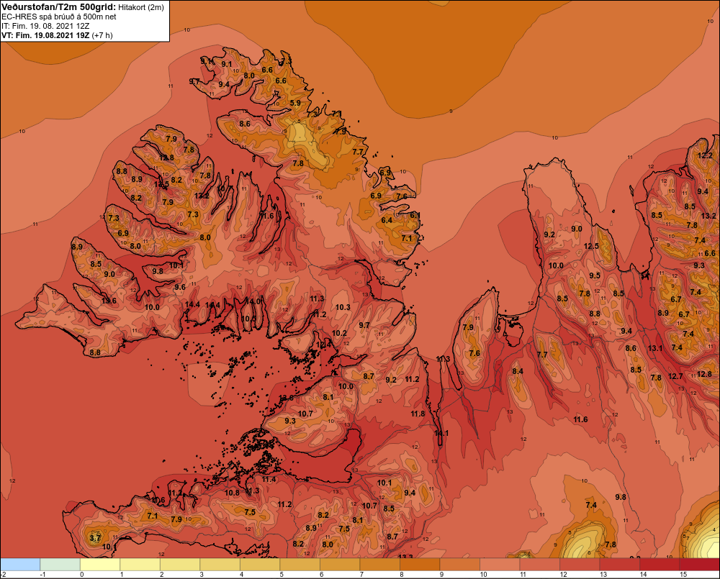Viewport: 720px width, 579px height.
Task: Click the light blue -2 to -1 legend swatch
Action: coord(20,565)
